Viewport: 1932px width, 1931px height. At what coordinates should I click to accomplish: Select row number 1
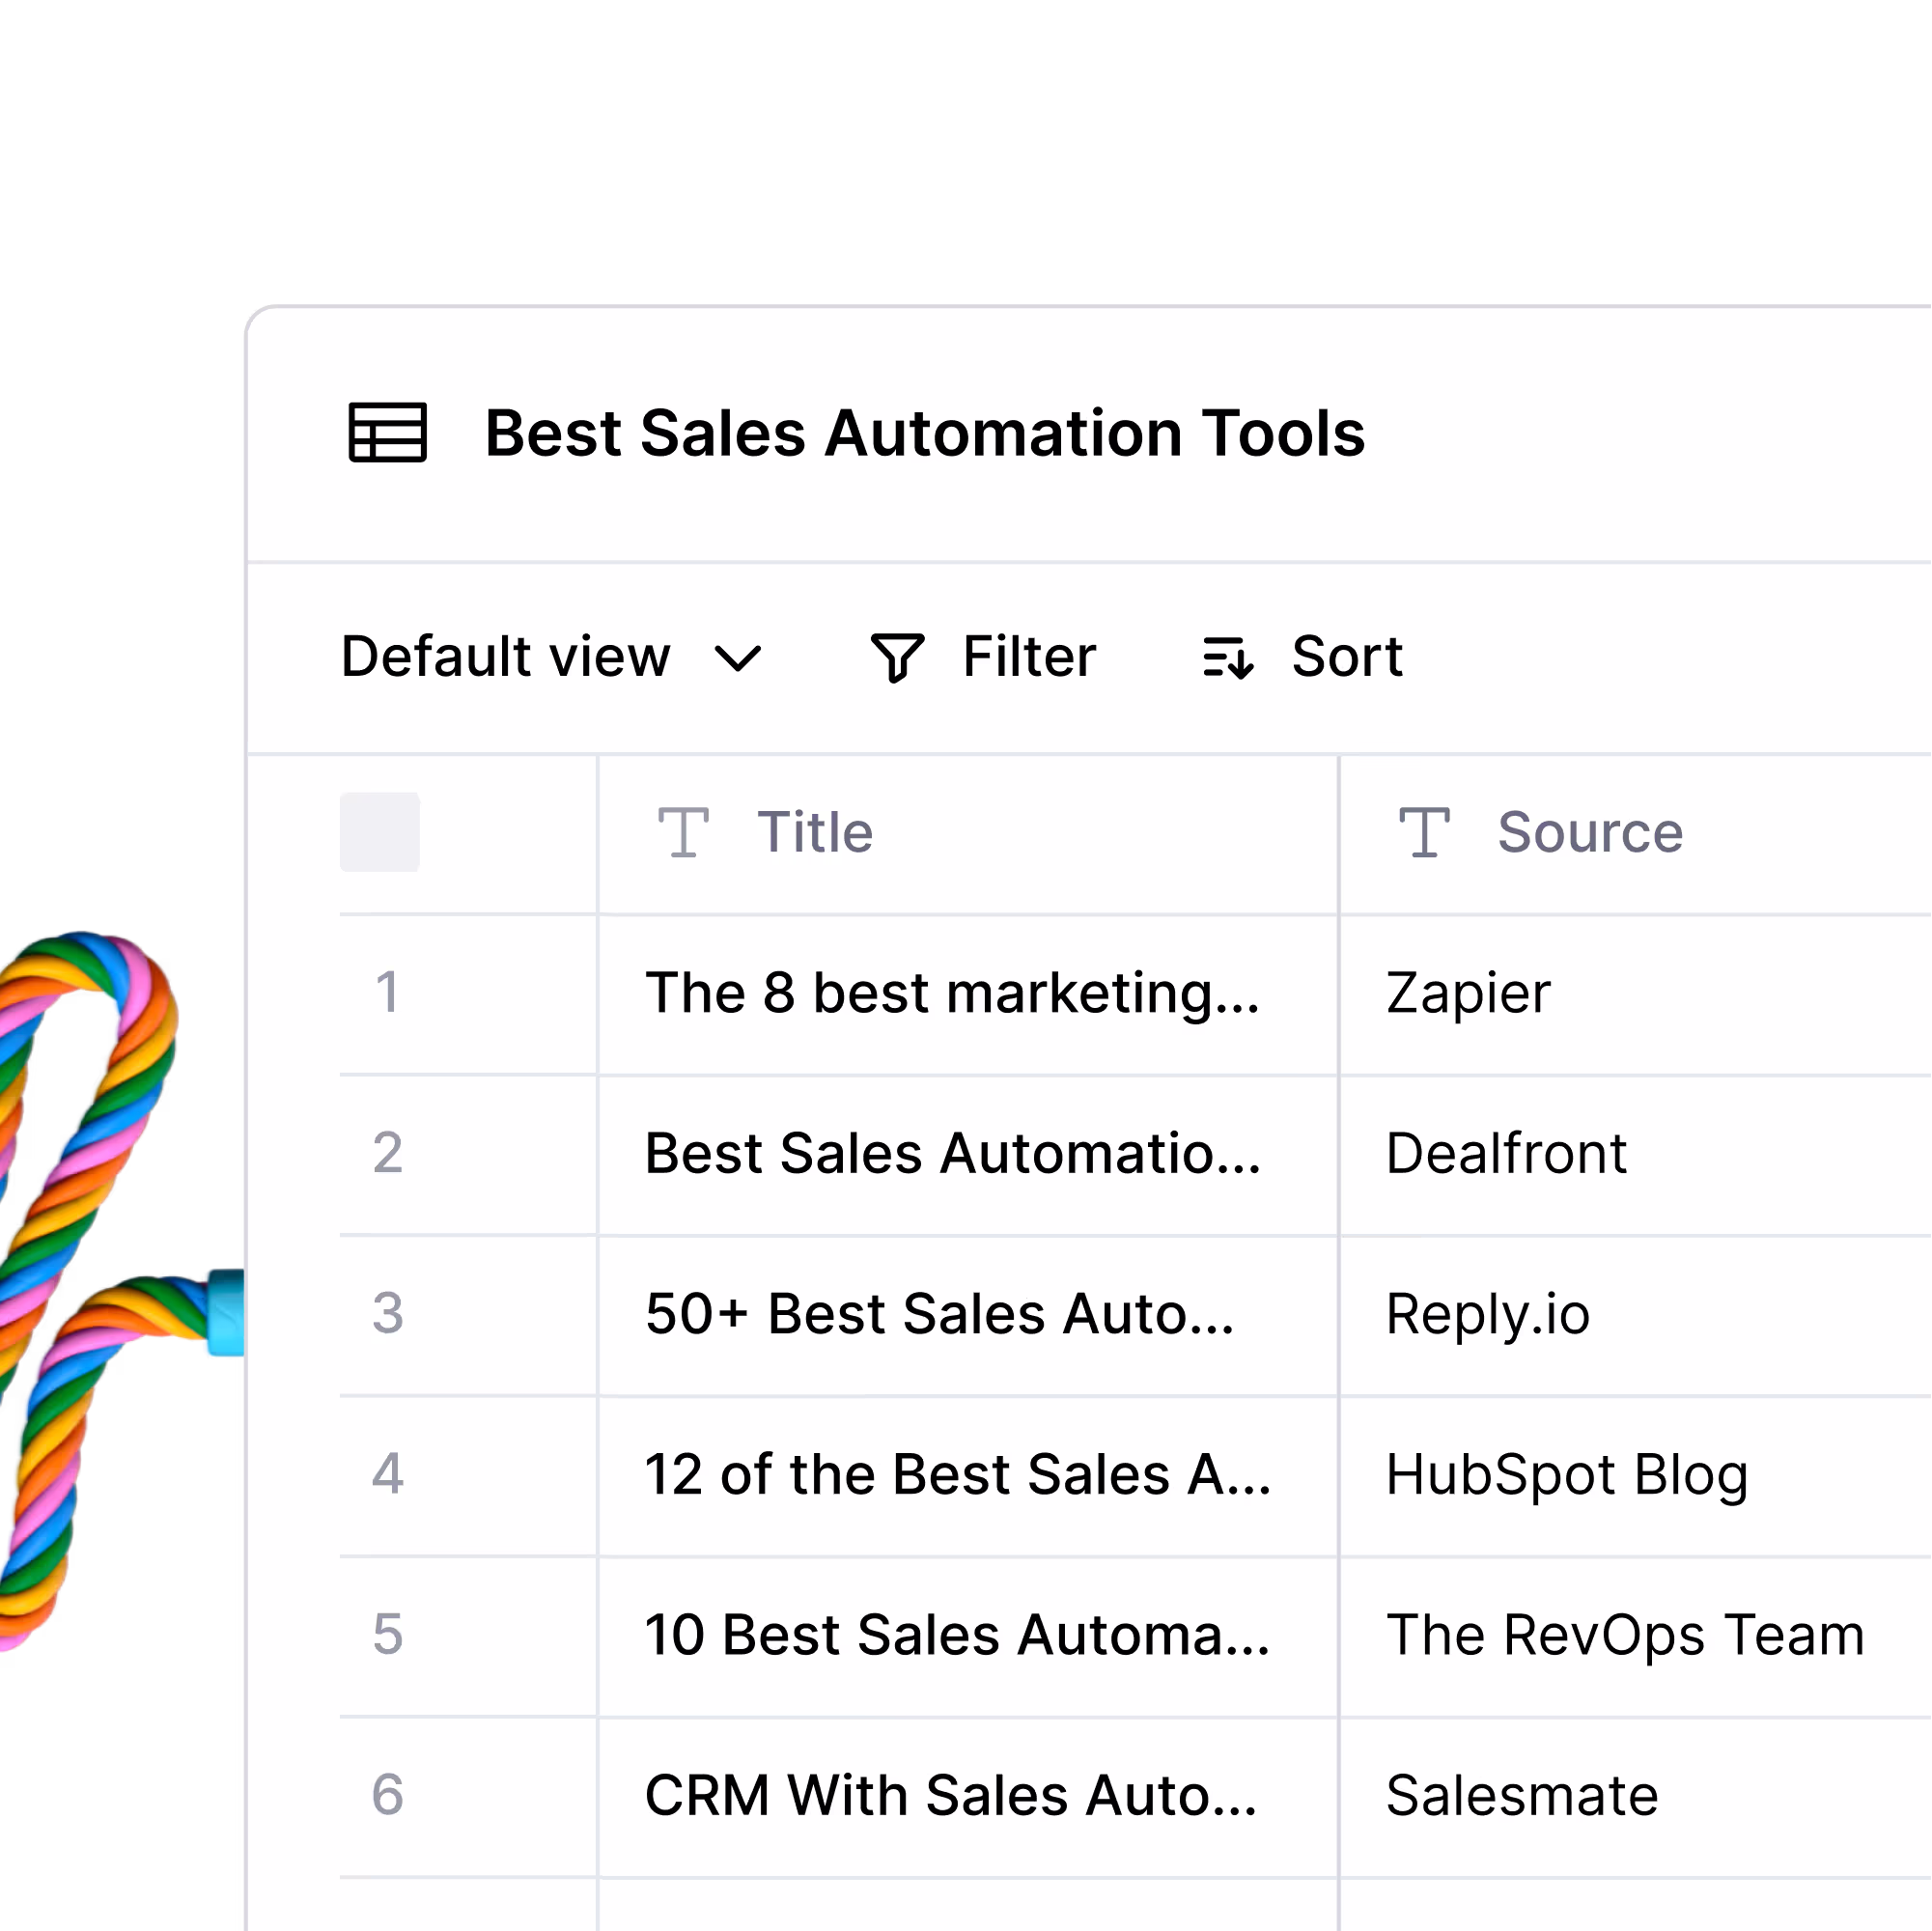coord(387,993)
